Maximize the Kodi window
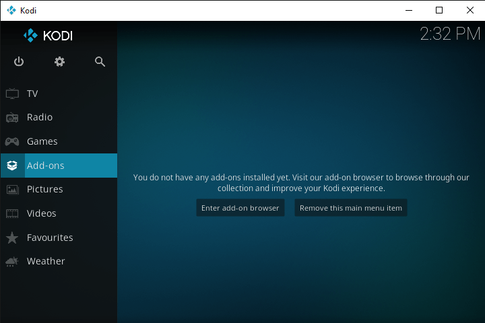This screenshot has width=485, height=323. (439, 11)
